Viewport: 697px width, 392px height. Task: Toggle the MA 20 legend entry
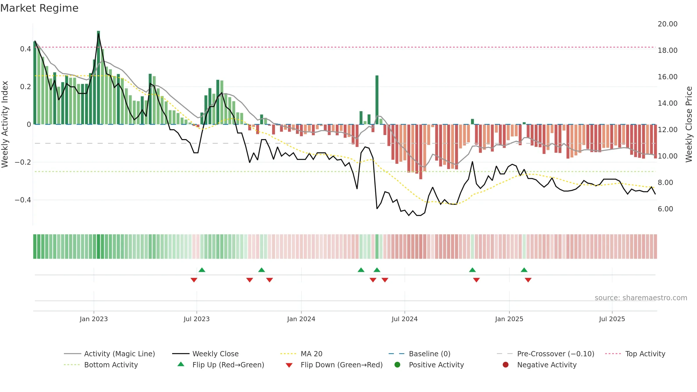(301, 354)
